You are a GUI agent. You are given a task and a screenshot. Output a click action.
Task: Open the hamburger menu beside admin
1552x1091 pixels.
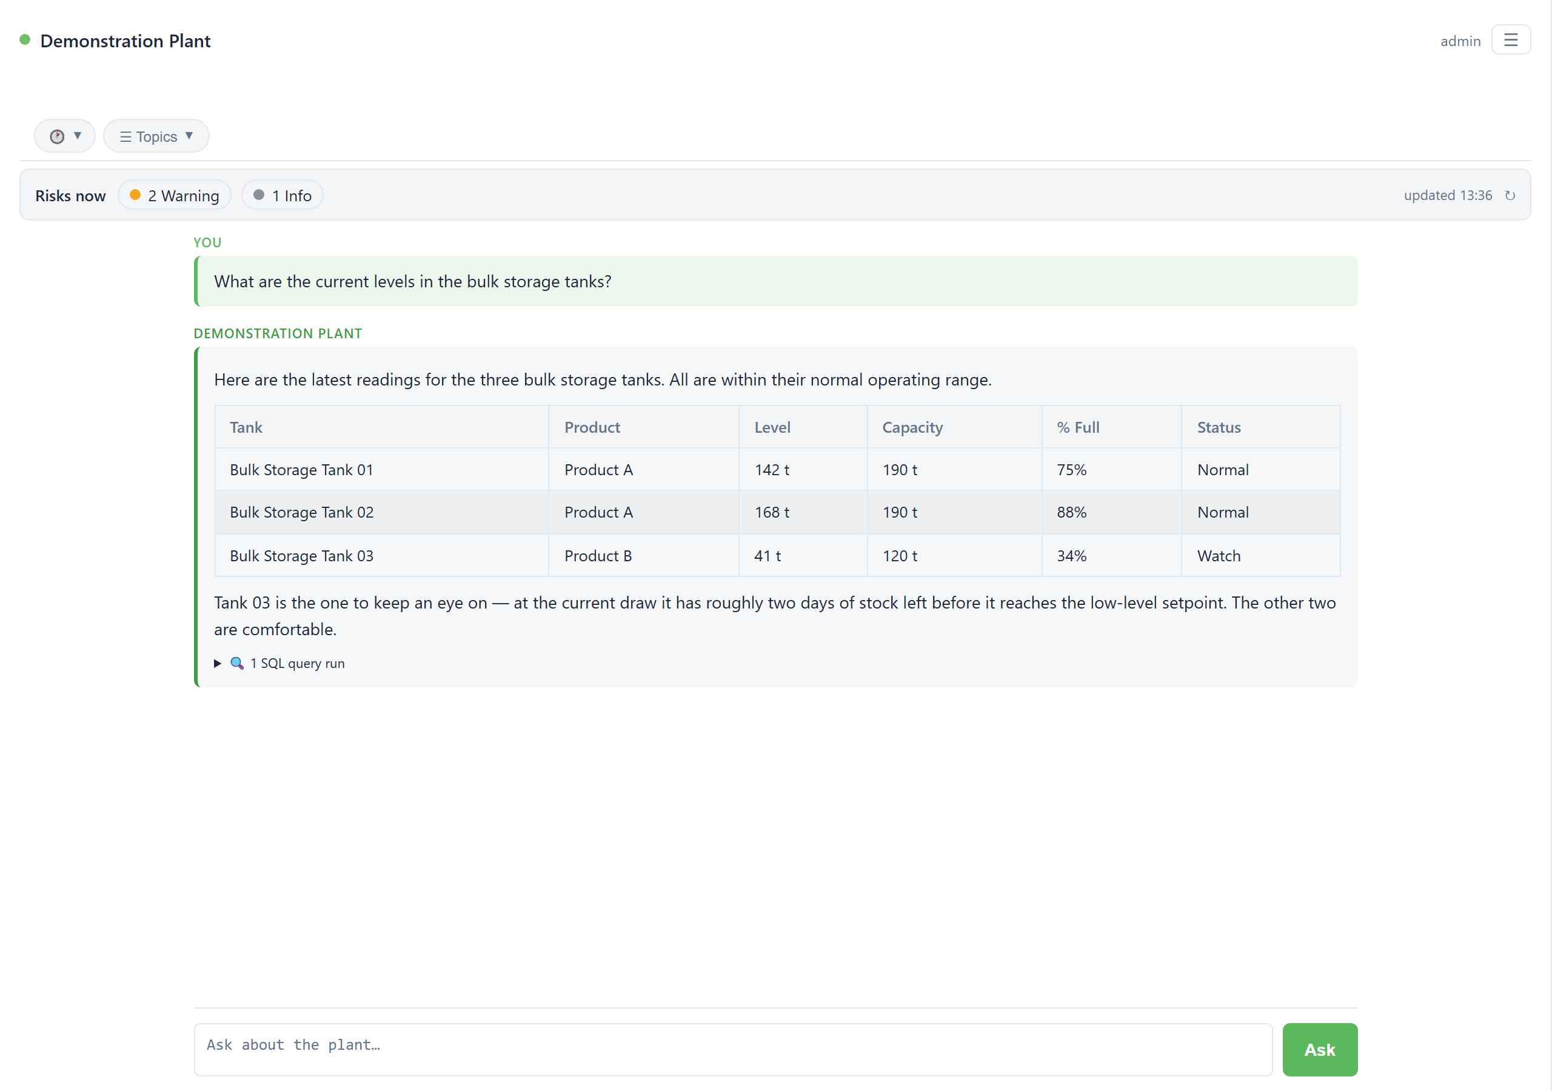pyautogui.click(x=1510, y=40)
